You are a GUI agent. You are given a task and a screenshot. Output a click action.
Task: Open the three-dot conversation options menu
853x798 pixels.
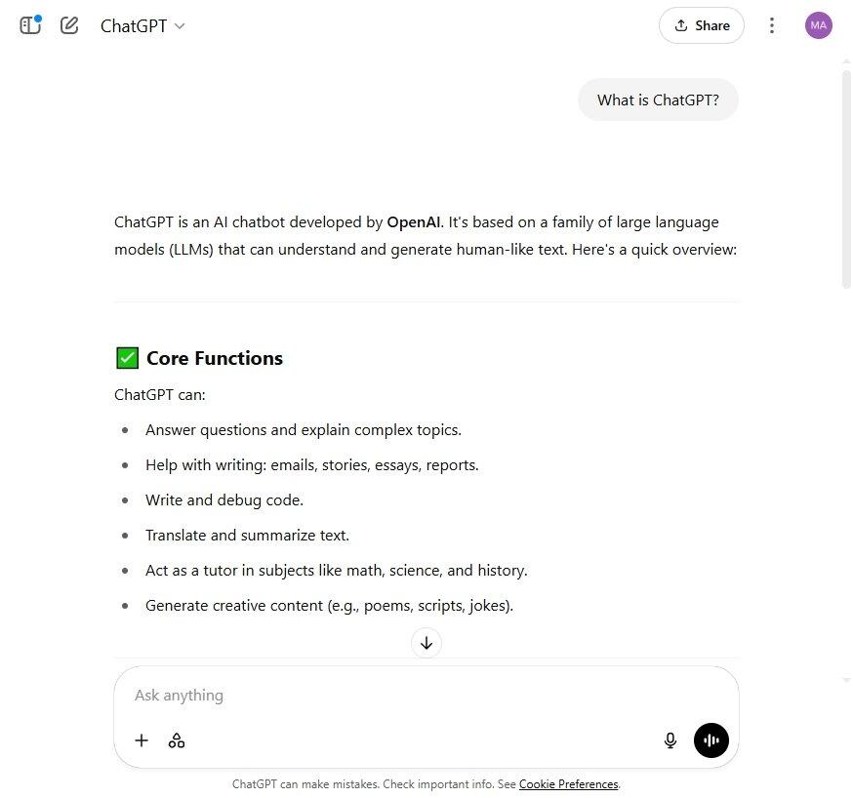771,25
